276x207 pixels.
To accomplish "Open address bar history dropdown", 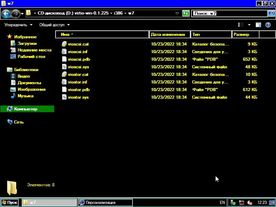I will [x=177, y=13].
